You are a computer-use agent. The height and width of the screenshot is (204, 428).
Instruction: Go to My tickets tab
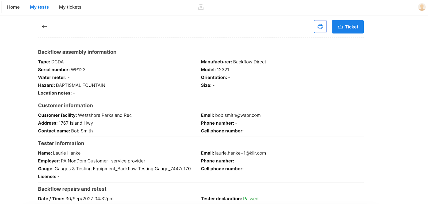pyautogui.click(x=70, y=7)
